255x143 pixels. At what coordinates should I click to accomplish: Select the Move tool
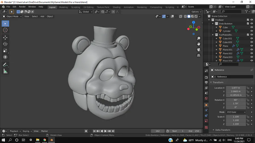point(5,38)
